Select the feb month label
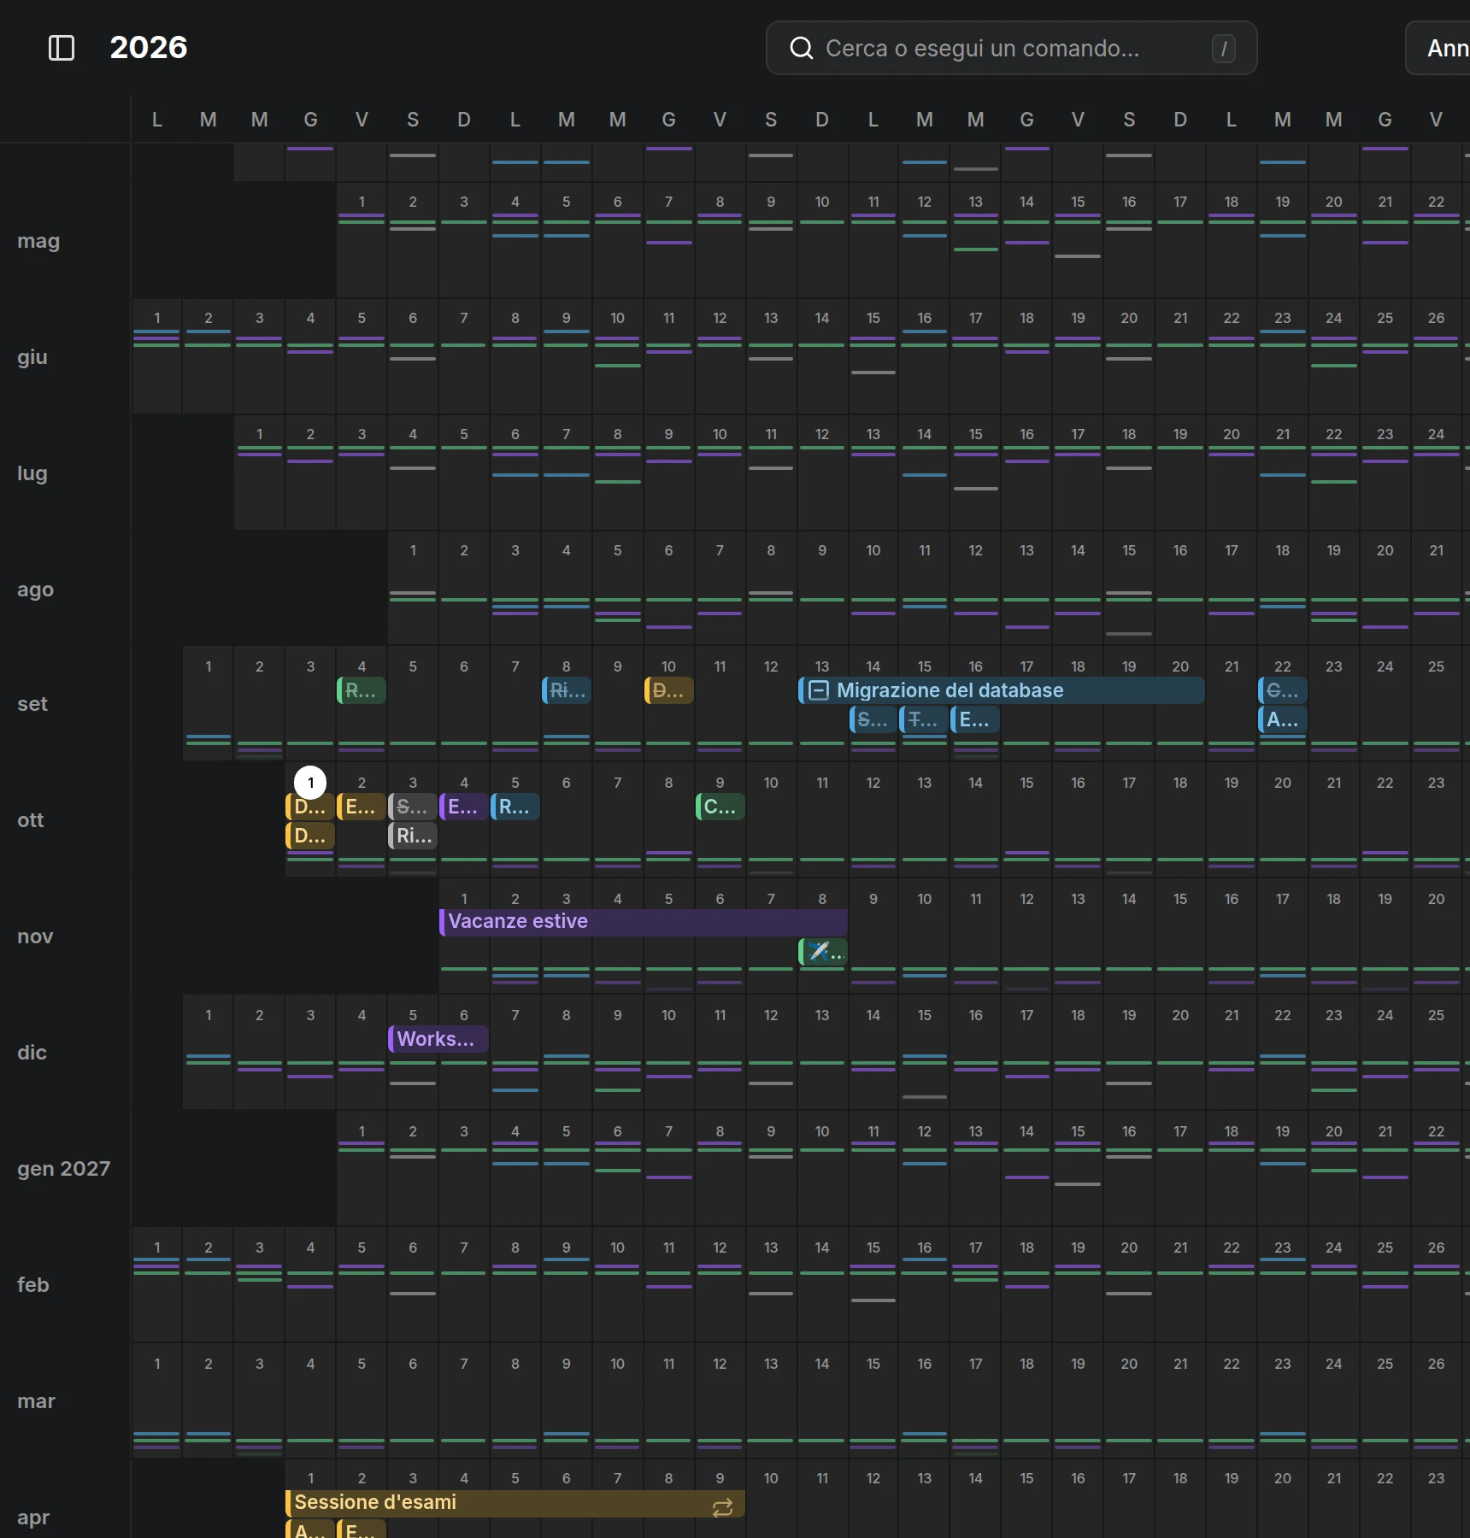 coord(33,1285)
